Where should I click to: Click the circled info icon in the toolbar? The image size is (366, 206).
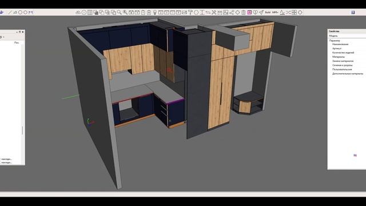coord(84,13)
